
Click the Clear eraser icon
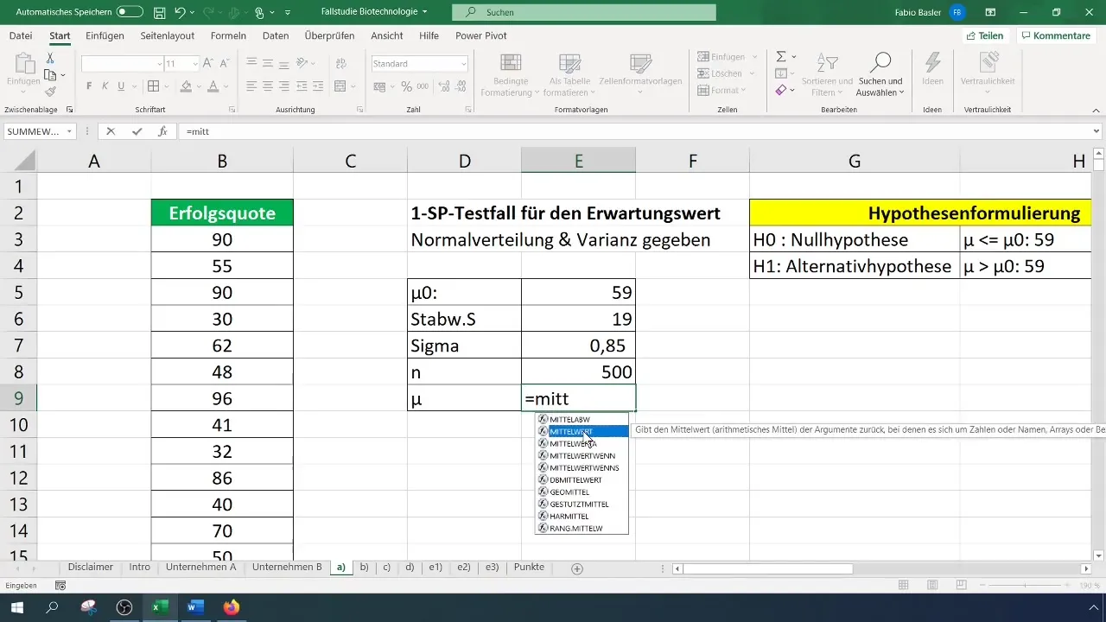click(780, 90)
